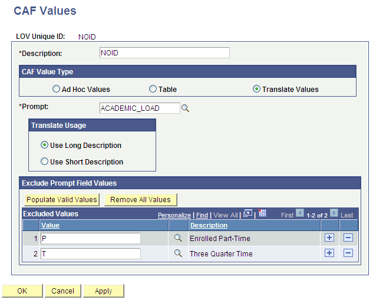Image resolution: width=373 pixels, height=300 pixels.
Task: Click the Enrolled Part-Time description text
Action: [x=220, y=238]
